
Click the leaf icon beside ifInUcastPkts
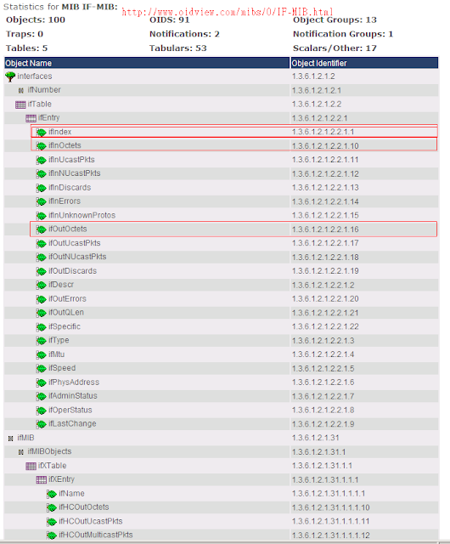click(42, 160)
